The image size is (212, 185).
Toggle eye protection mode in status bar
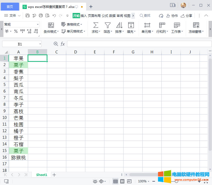[x=95, y=181]
